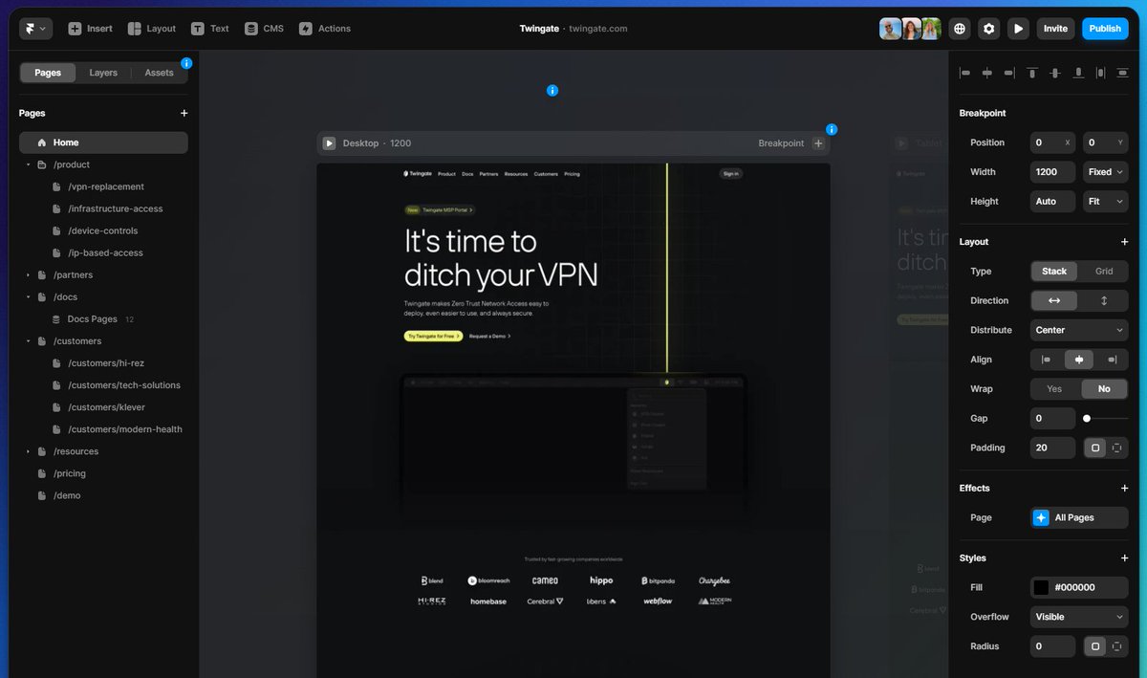Collapse the /product folder

click(x=29, y=164)
